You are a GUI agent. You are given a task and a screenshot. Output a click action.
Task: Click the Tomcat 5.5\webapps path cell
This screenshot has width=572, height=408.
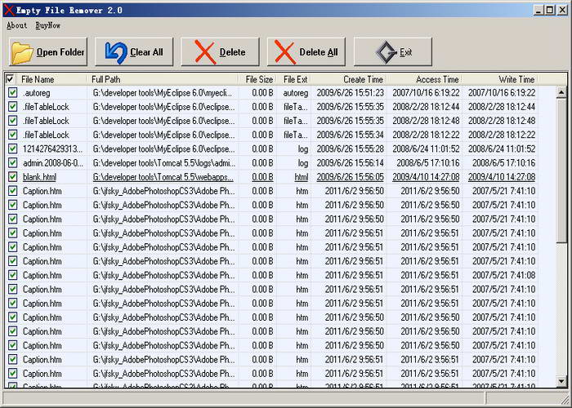(163, 177)
